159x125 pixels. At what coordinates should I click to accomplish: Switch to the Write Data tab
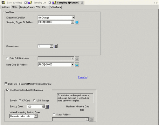click(x=56, y=7)
